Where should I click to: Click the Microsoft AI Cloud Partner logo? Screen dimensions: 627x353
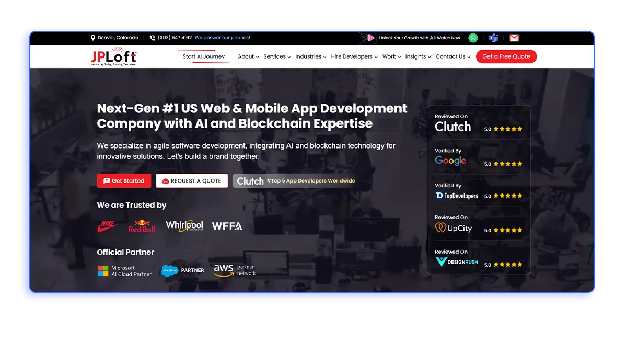pos(125,271)
